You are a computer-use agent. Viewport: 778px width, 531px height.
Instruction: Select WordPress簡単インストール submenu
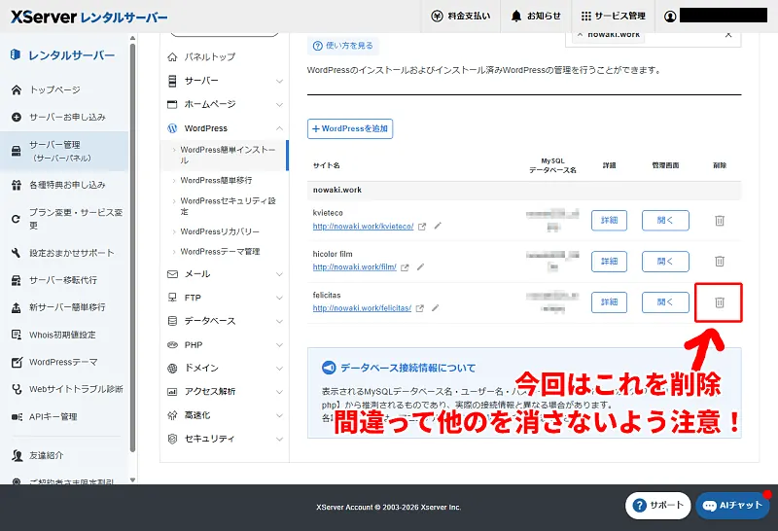(224, 155)
